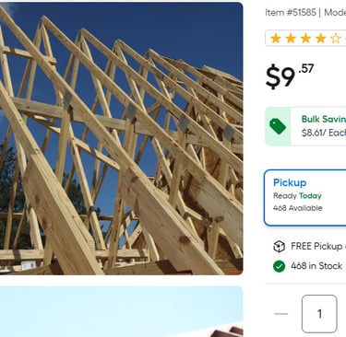Click the $8.61/ Each bulk price

tap(324, 133)
